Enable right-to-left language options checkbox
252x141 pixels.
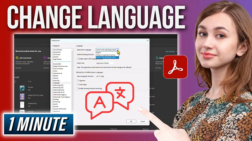pyautogui.click(x=78, y=59)
